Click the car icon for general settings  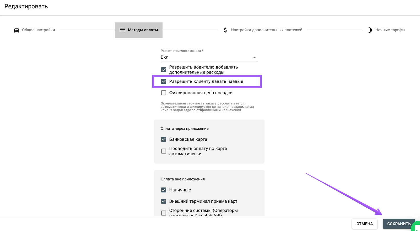tap(17, 30)
